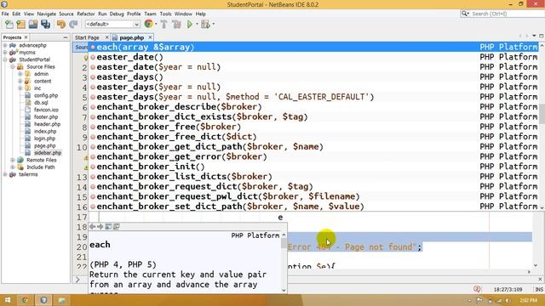
Task: Click the Build Project hammer icon
Action: (x=163, y=25)
